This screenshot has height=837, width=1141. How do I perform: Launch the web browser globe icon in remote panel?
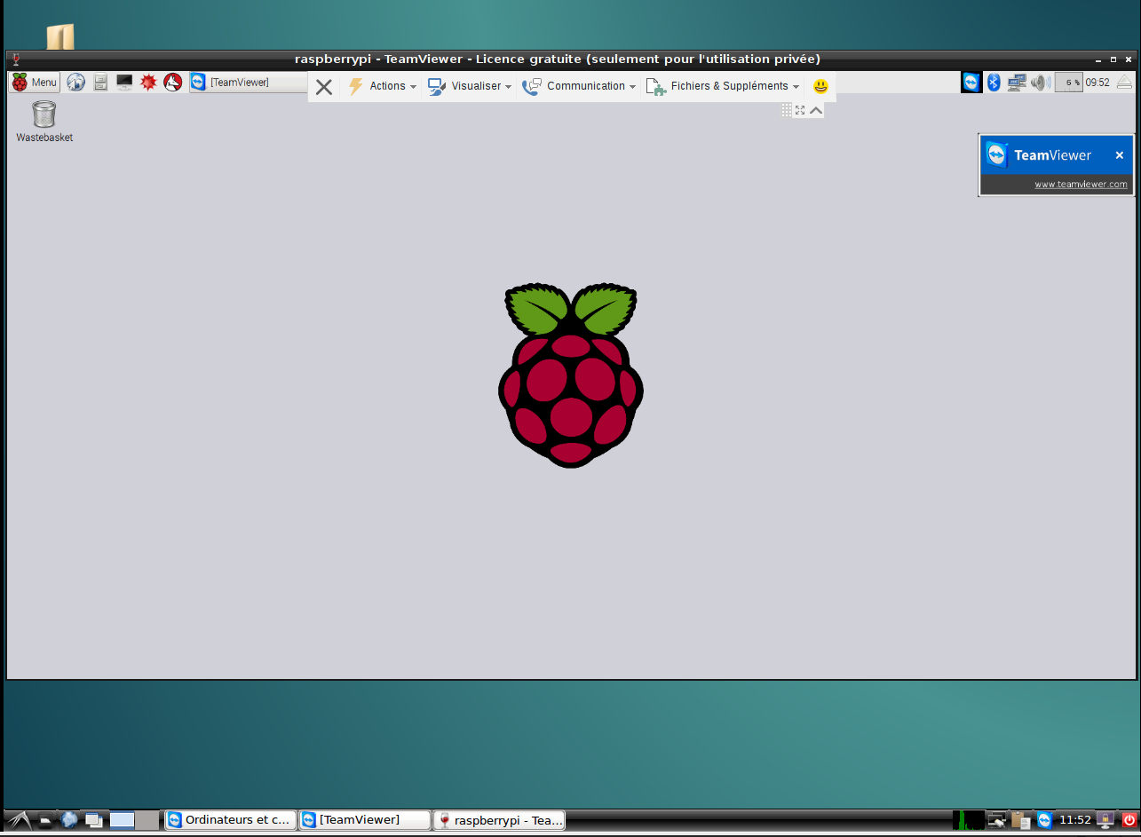tap(76, 83)
